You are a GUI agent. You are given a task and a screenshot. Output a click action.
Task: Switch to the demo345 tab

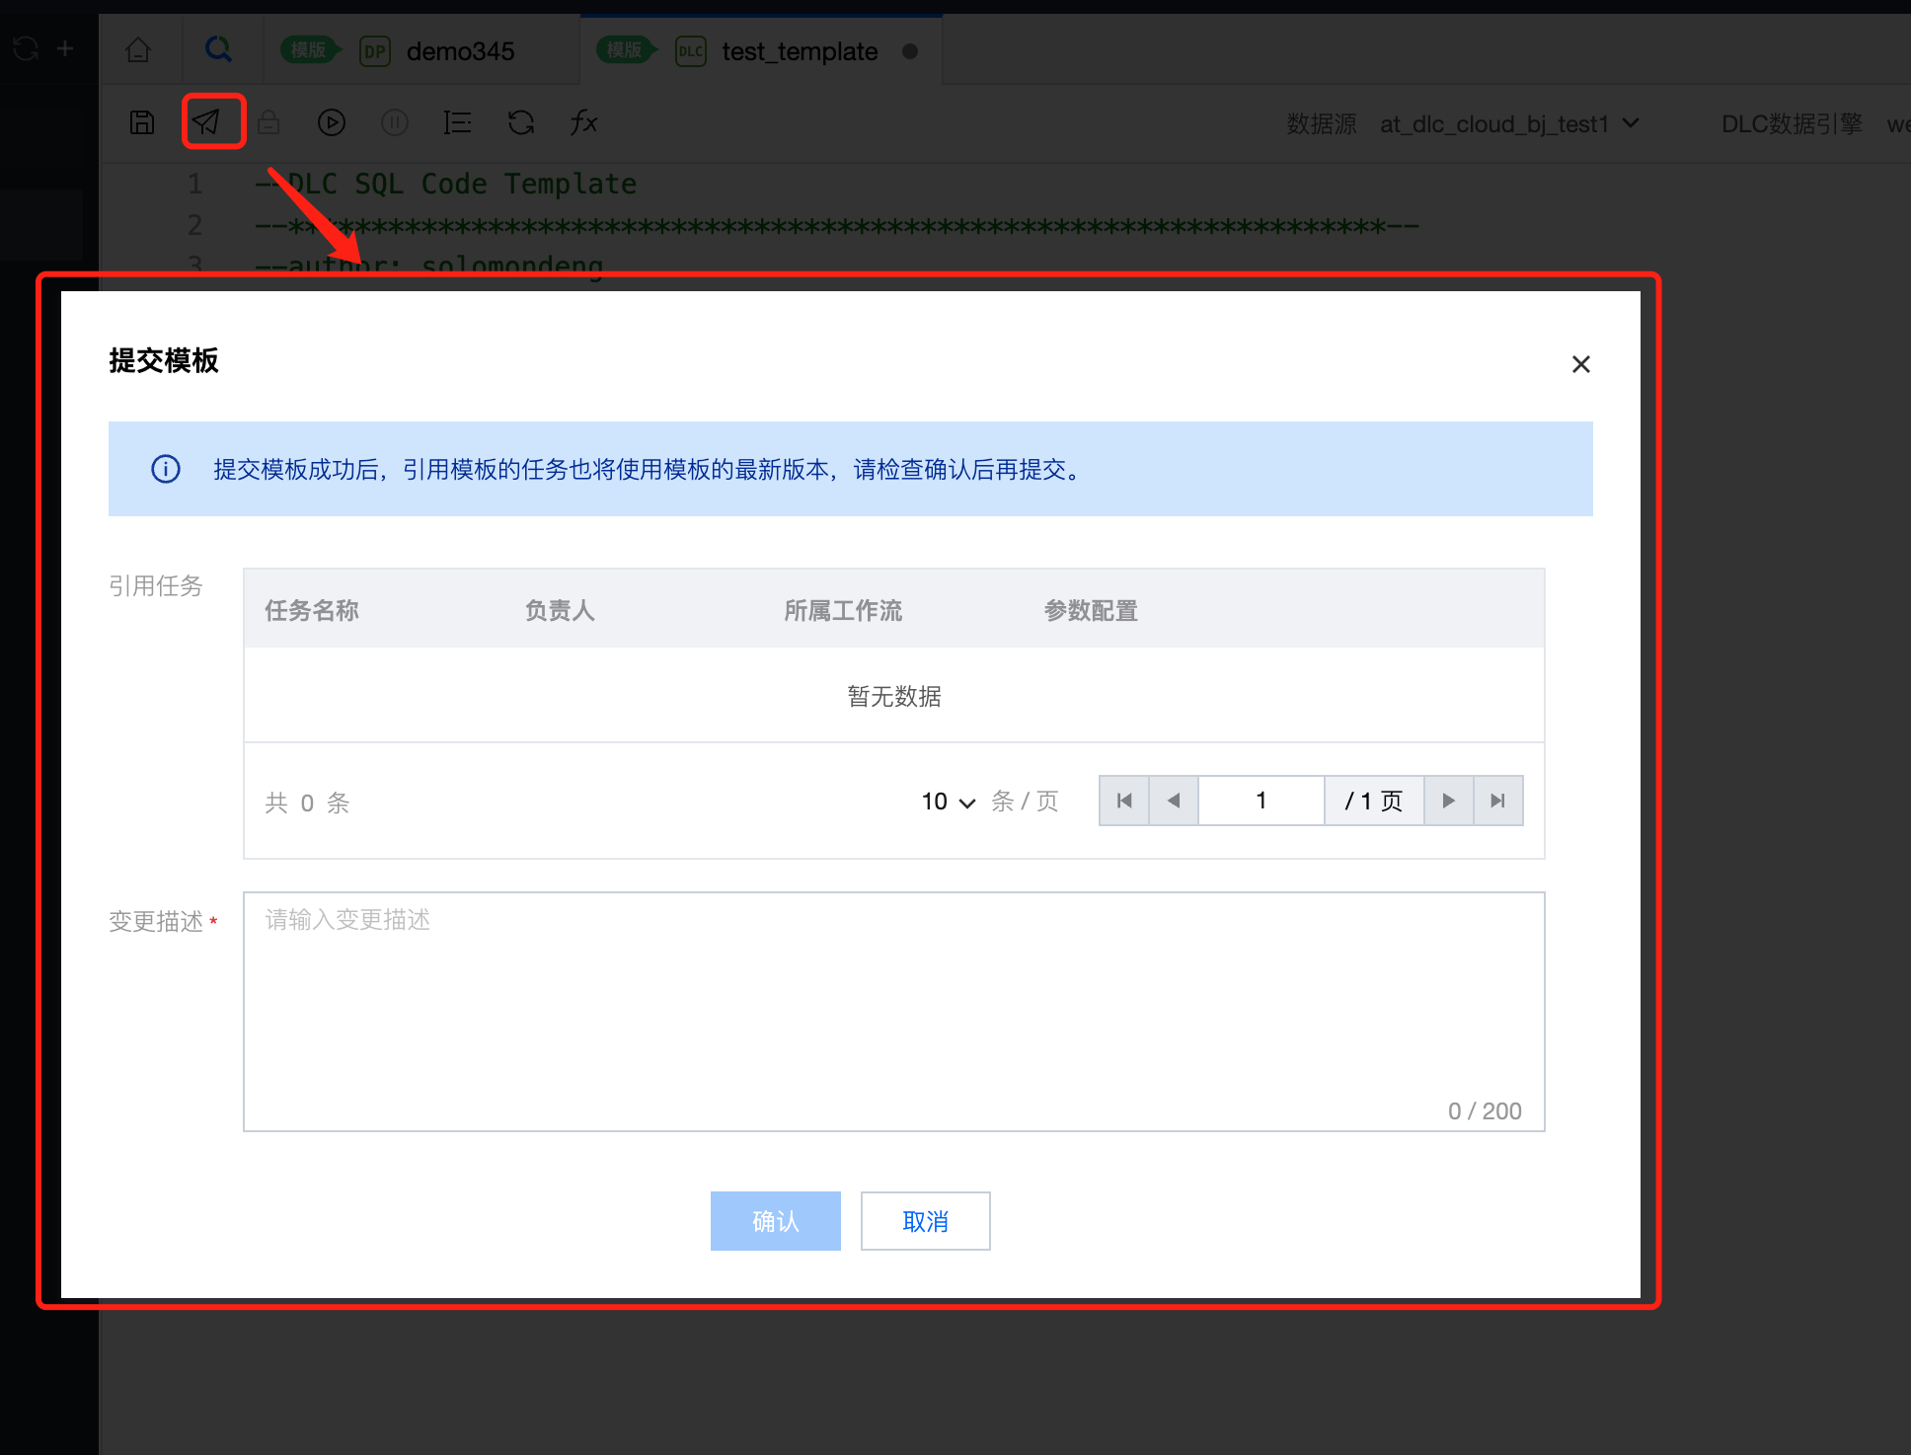click(460, 51)
